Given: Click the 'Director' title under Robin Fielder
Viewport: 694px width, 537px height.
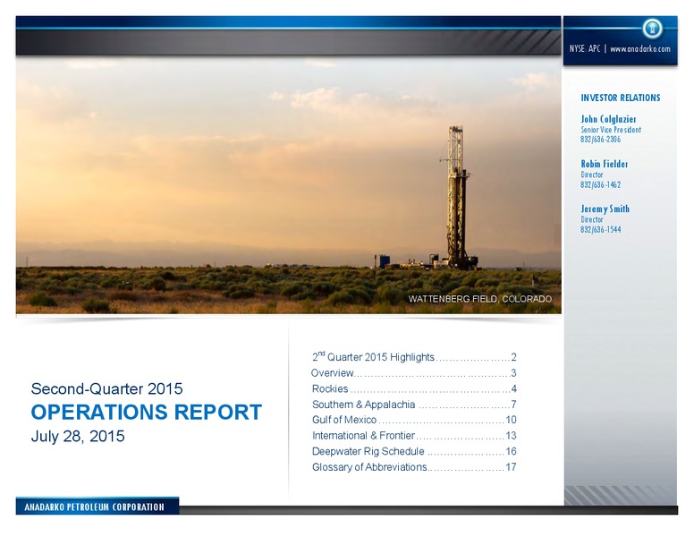Looking at the screenshot, I should coord(592,175).
